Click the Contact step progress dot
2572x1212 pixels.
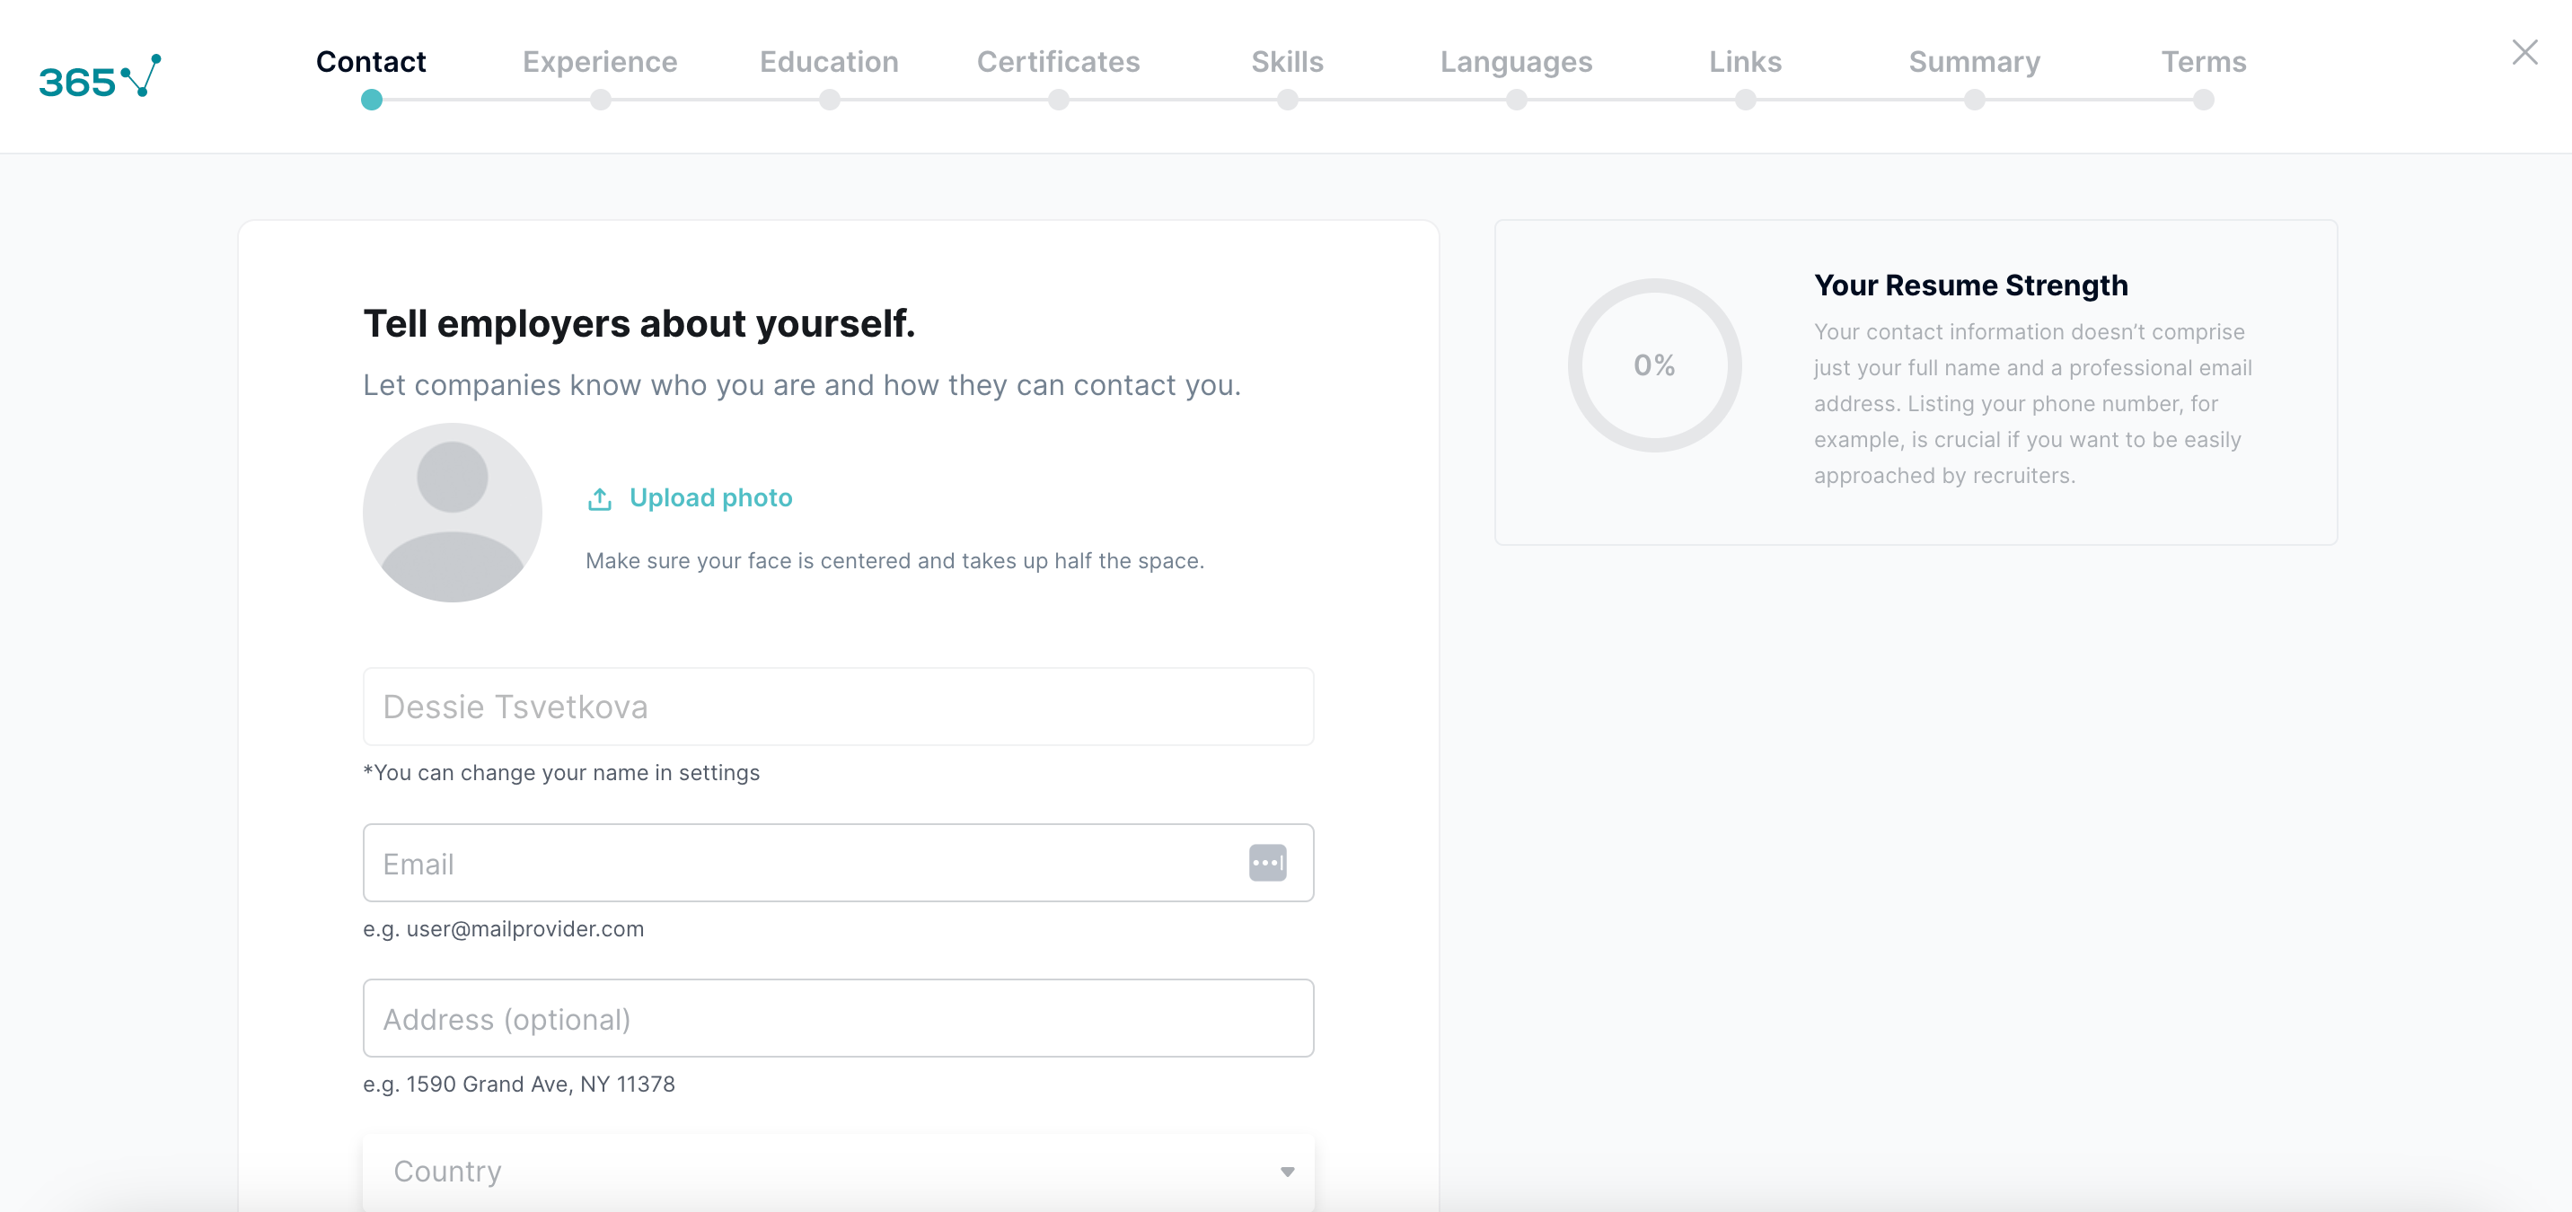click(x=372, y=100)
